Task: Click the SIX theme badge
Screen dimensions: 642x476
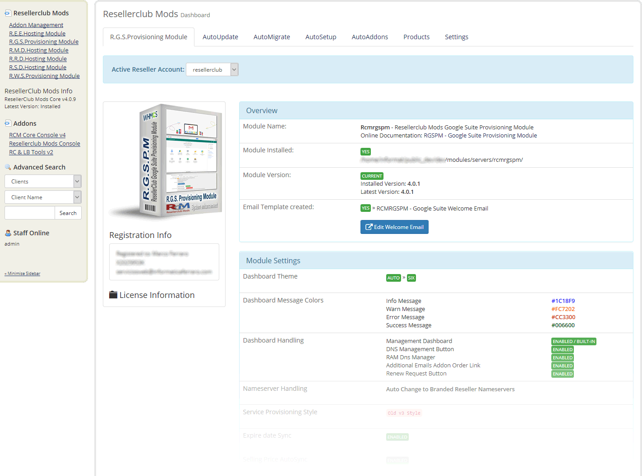Action: pyautogui.click(x=411, y=278)
